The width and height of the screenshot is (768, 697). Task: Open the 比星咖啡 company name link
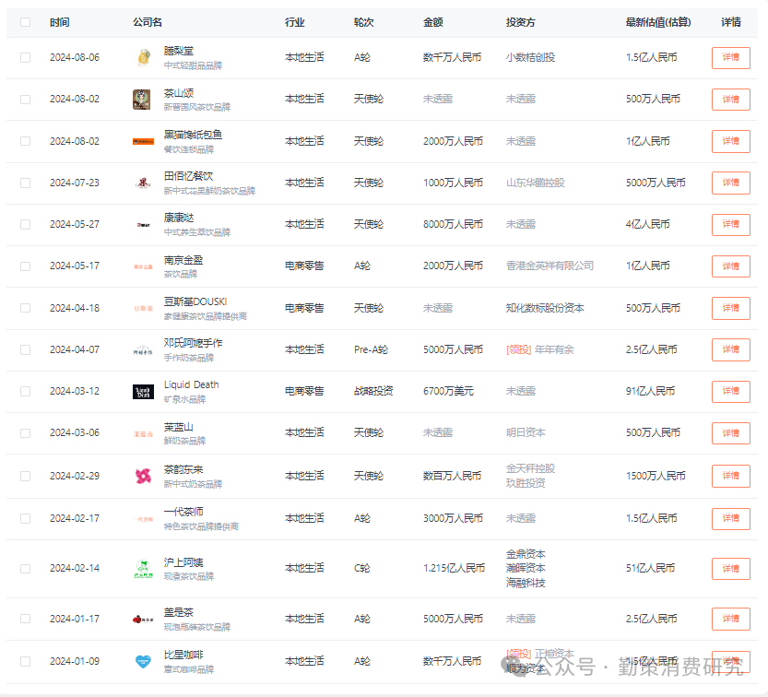click(x=183, y=655)
